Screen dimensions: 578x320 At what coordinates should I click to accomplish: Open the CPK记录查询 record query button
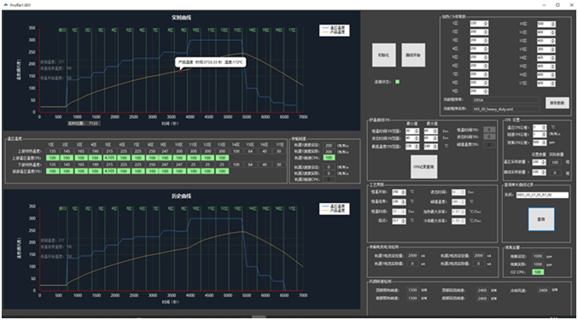click(x=423, y=166)
